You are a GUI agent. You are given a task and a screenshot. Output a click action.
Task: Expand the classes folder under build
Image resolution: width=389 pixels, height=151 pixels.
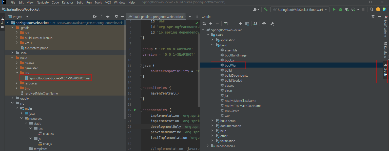pos(16,63)
